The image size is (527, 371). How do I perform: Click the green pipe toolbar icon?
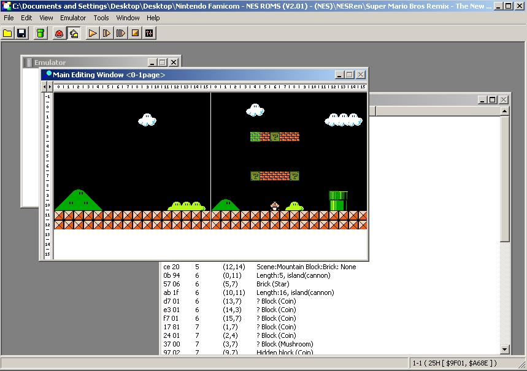pos(40,33)
